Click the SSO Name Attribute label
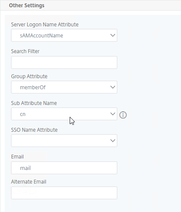This screenshot has height=212, width=181. [x=34, y=130]
